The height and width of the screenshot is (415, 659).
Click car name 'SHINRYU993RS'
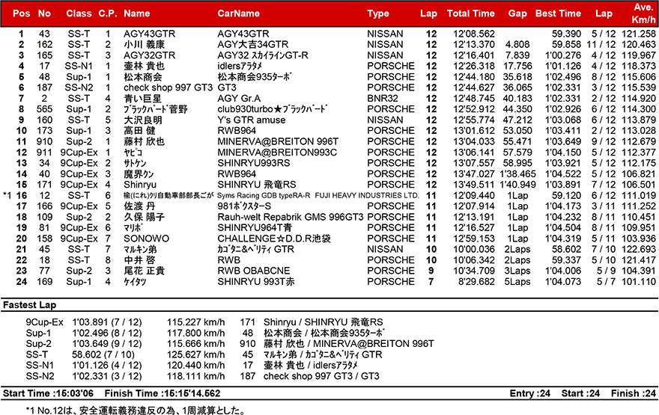(x=254, y=163)
